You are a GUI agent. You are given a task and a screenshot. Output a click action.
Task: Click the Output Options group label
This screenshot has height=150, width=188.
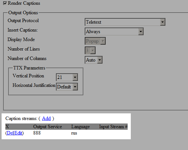pyautogui.click(x=23, y=13)
